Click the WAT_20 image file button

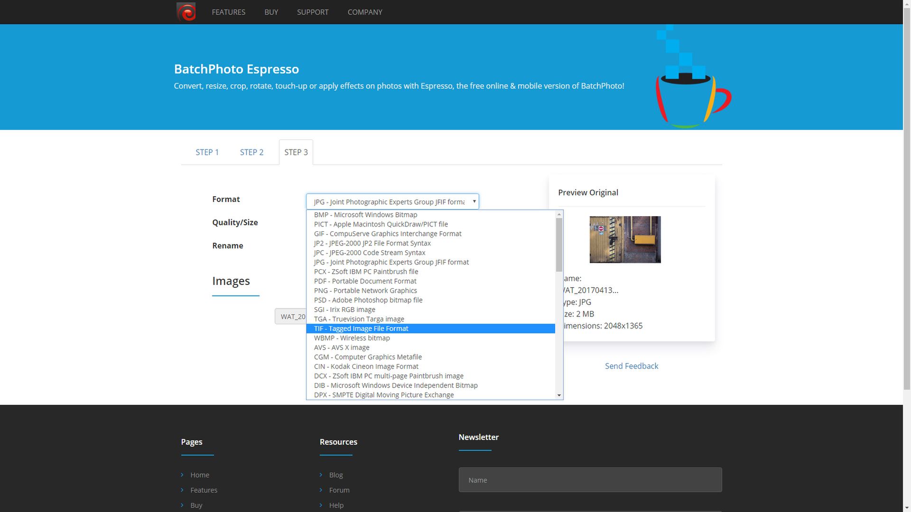coord(291,316)
